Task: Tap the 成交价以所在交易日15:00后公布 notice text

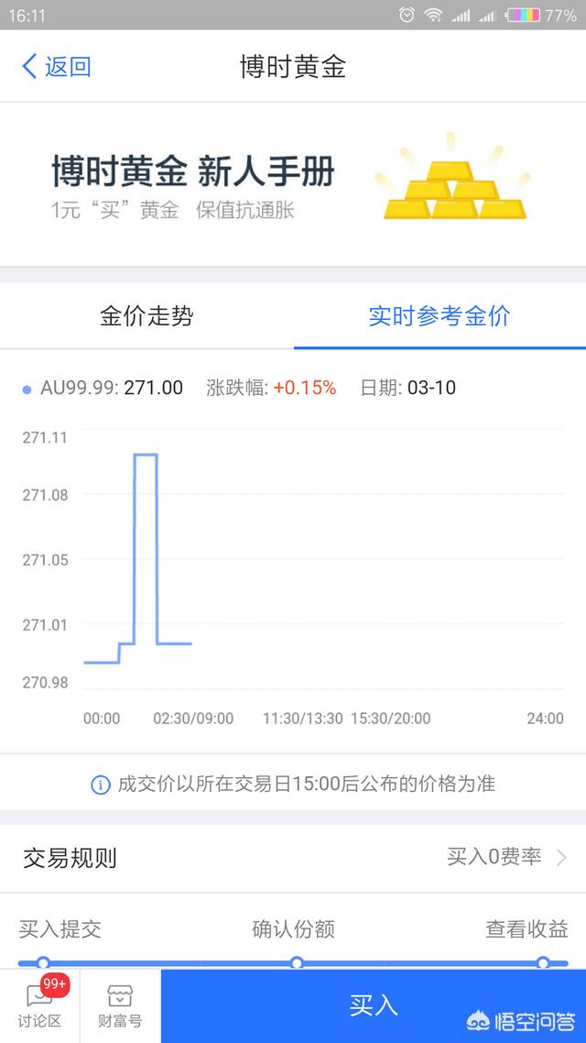Action: click(x=307, y=785)
